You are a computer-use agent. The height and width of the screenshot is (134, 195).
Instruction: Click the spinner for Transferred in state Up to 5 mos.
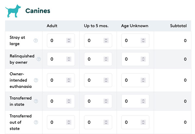pyautogui.click(x=106, y=101)
